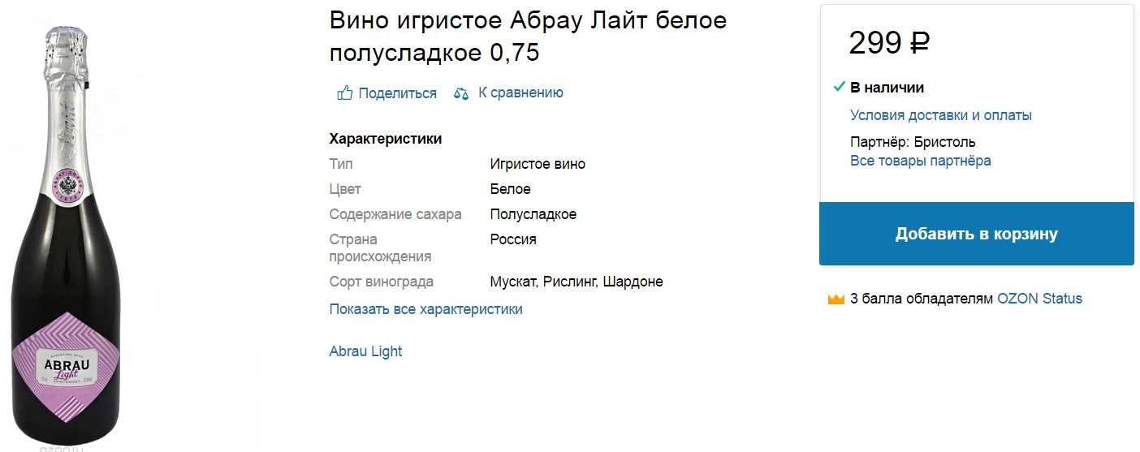Click the ruble currency symbol
This screenshot has width=1140, height=452.
919,43
